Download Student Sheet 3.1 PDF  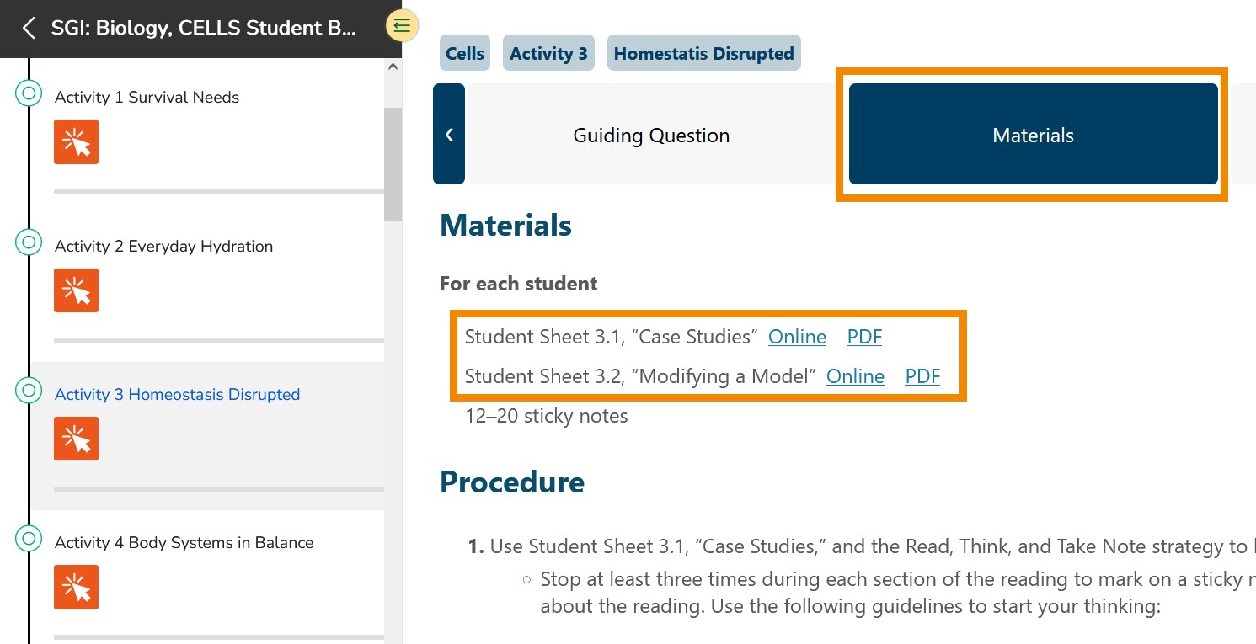tap(864, 337)
